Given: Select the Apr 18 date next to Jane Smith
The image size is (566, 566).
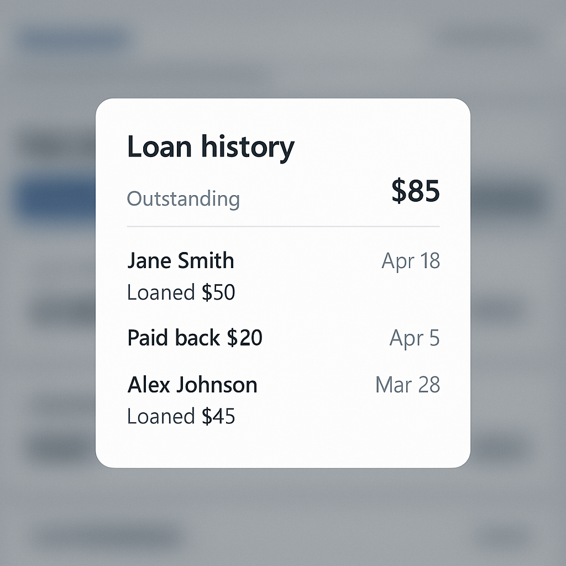Looking at the screenshot, I should point(411,260).
